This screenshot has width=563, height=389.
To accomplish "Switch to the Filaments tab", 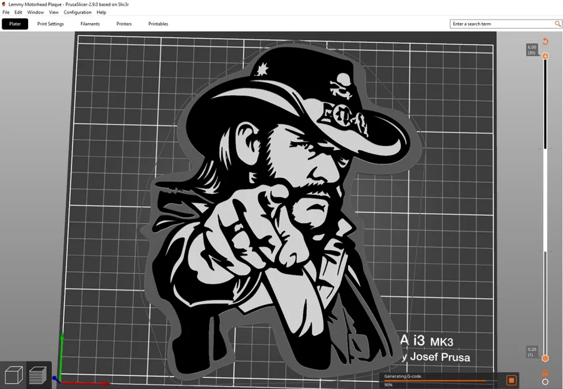I will (90, 24).
